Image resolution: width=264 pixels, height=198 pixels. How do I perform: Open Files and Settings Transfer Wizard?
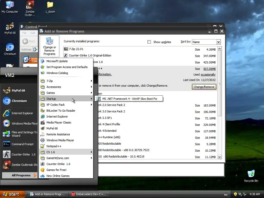coord(20,134)
